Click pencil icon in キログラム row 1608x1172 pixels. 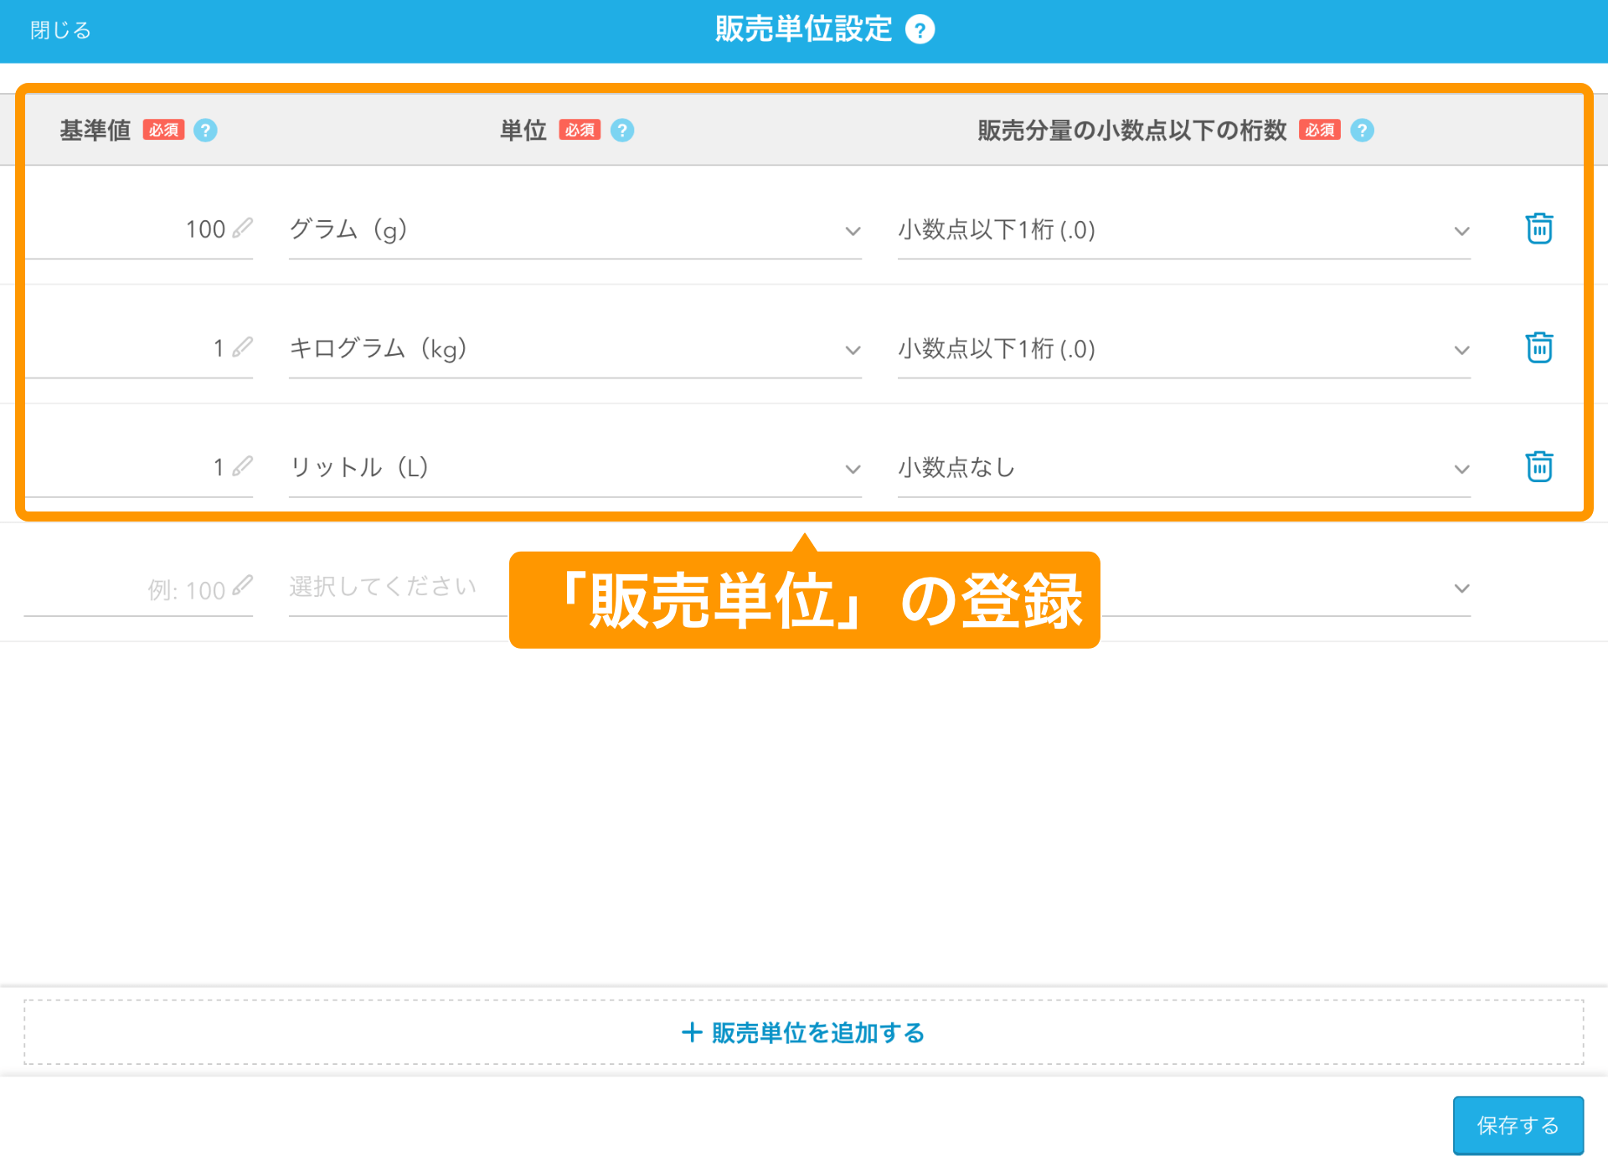tap(242, 347)
